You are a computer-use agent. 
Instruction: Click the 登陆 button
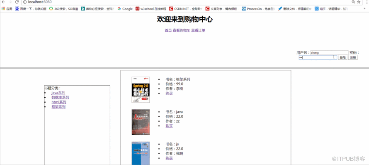pyautogui.click(x=342, y=57)
